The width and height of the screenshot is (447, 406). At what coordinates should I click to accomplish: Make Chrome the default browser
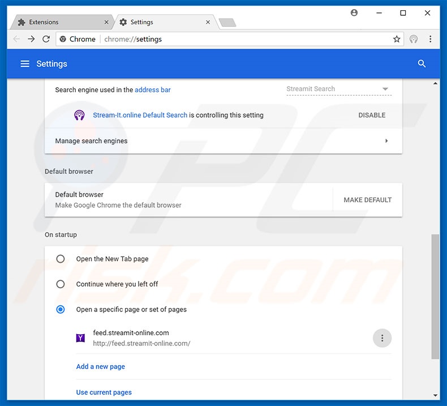[367, 200]
